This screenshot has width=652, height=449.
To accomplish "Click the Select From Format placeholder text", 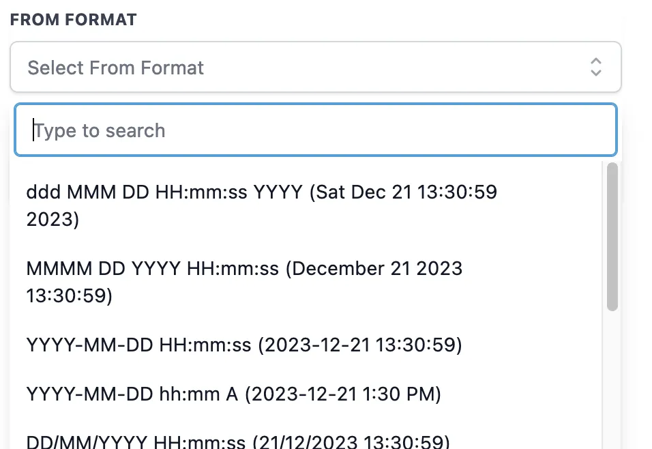I will point(116,68).
